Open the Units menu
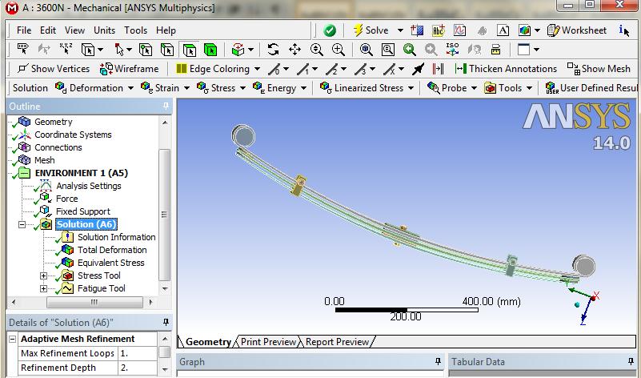Screen dimensions: 641x378 click(x=104, y=30)
